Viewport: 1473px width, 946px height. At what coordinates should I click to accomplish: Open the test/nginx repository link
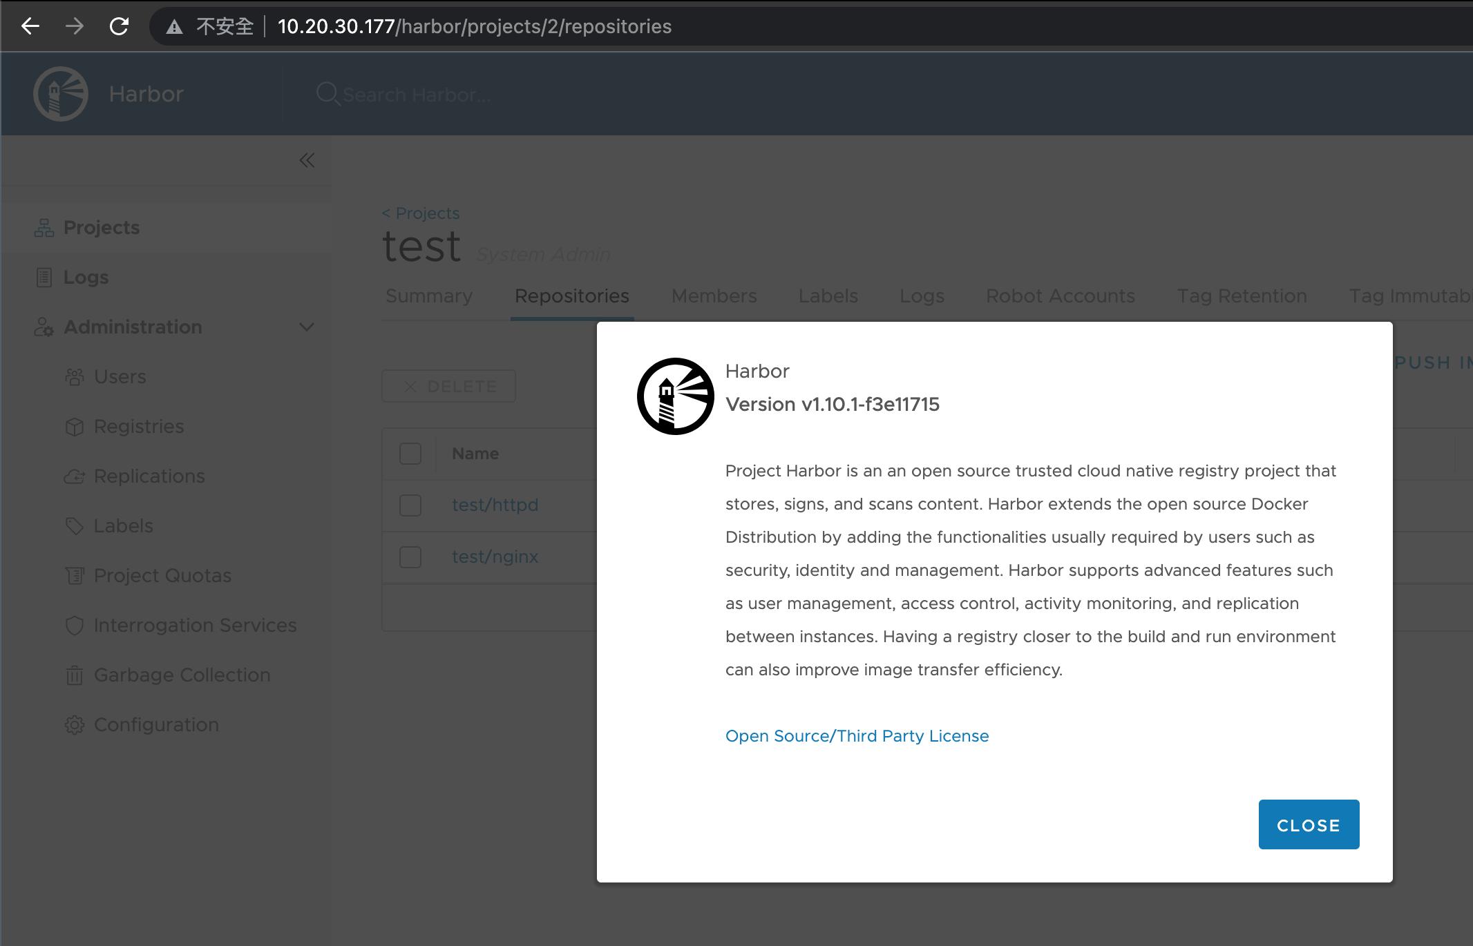495,557
